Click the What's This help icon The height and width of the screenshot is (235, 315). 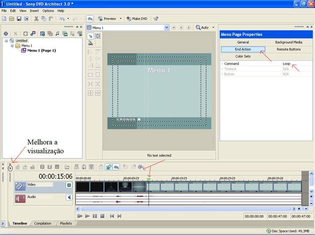click(156, 19)
